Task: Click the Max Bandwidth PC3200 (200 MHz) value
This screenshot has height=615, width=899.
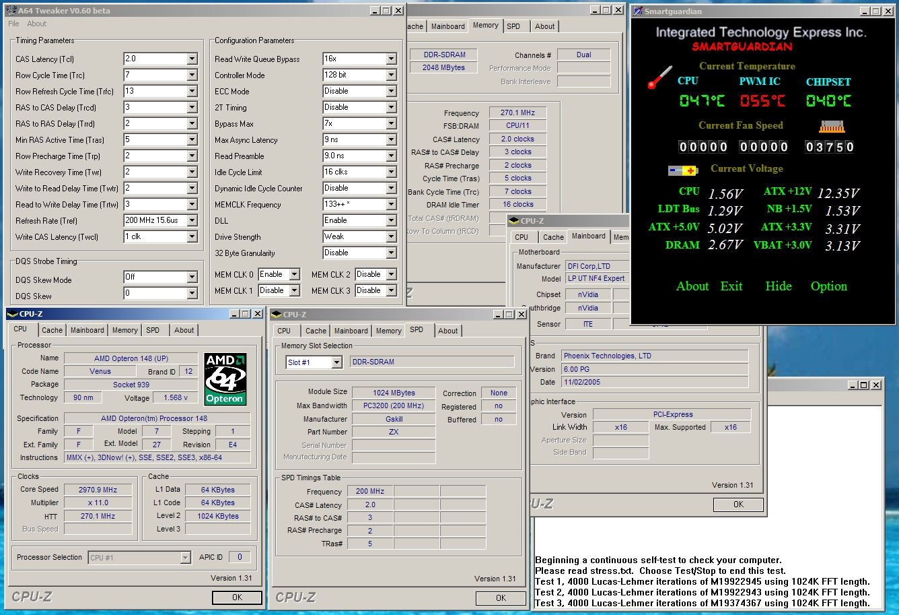Action: (x=394, y=406)
